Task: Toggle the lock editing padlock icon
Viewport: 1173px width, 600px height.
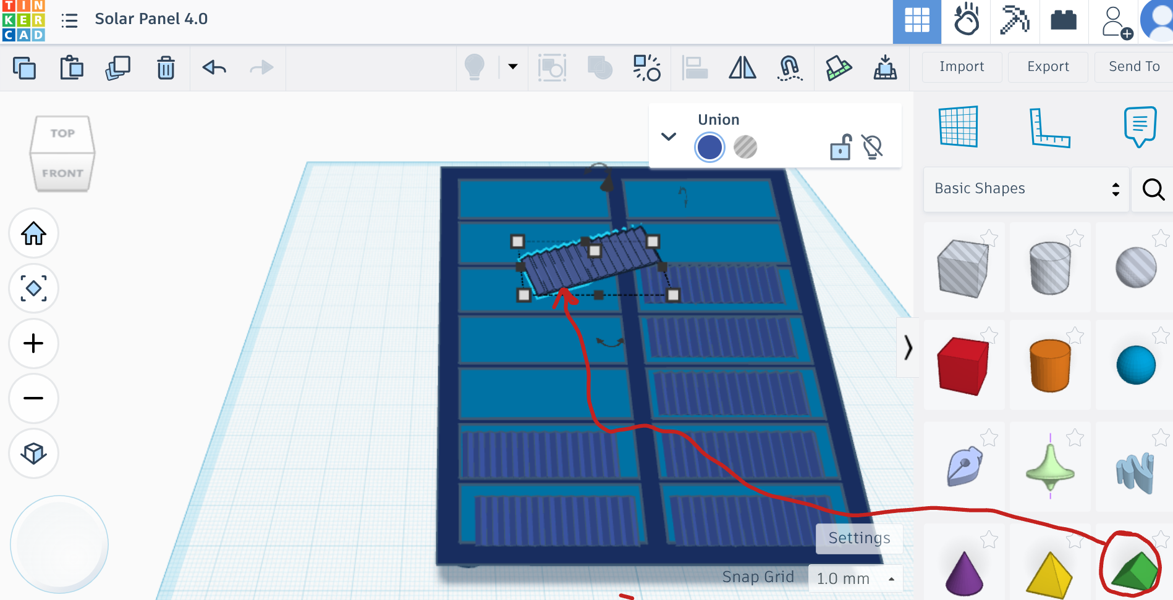Action: (841, 147)
